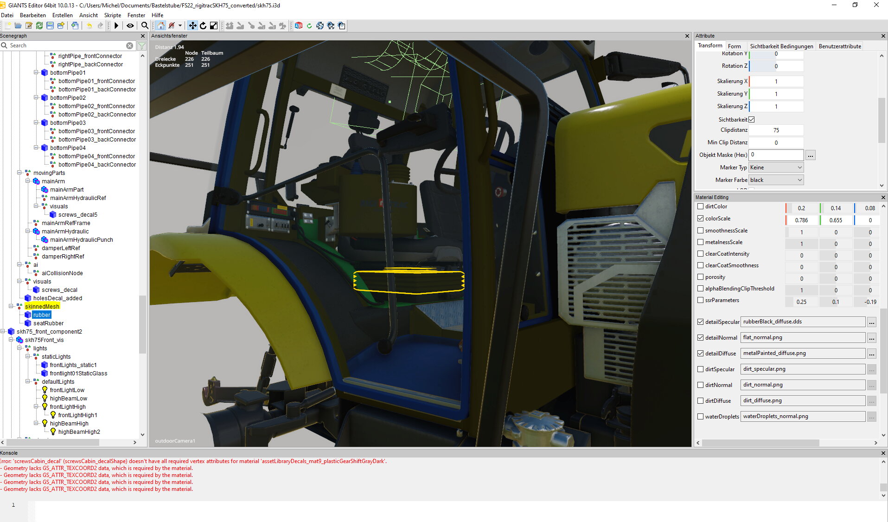Screen dimensions: 888x522
Task: Uncheck the colorScale checkbox
Action: click(701, 219)
